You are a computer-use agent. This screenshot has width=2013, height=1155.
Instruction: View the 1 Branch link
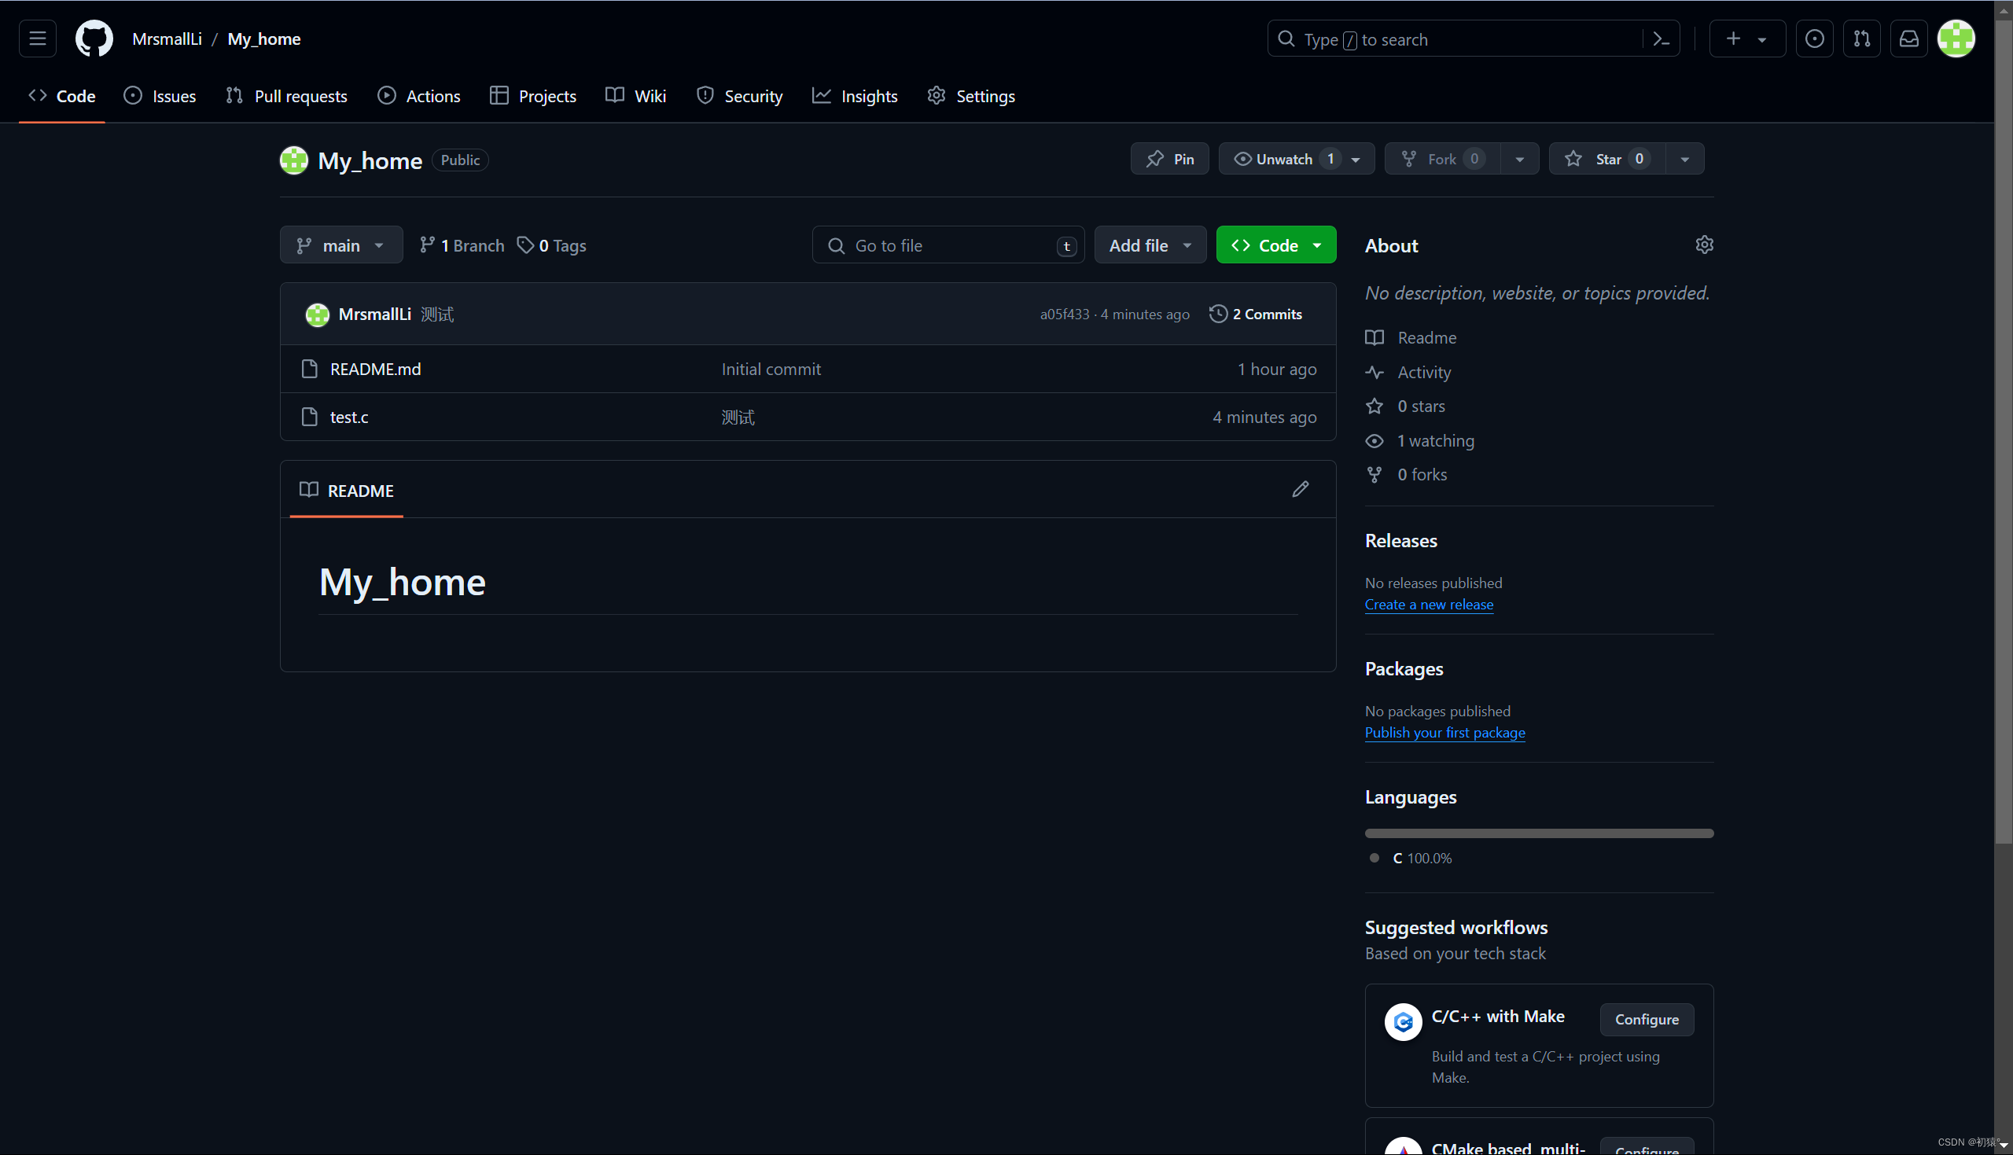click(x=462, y=245)
